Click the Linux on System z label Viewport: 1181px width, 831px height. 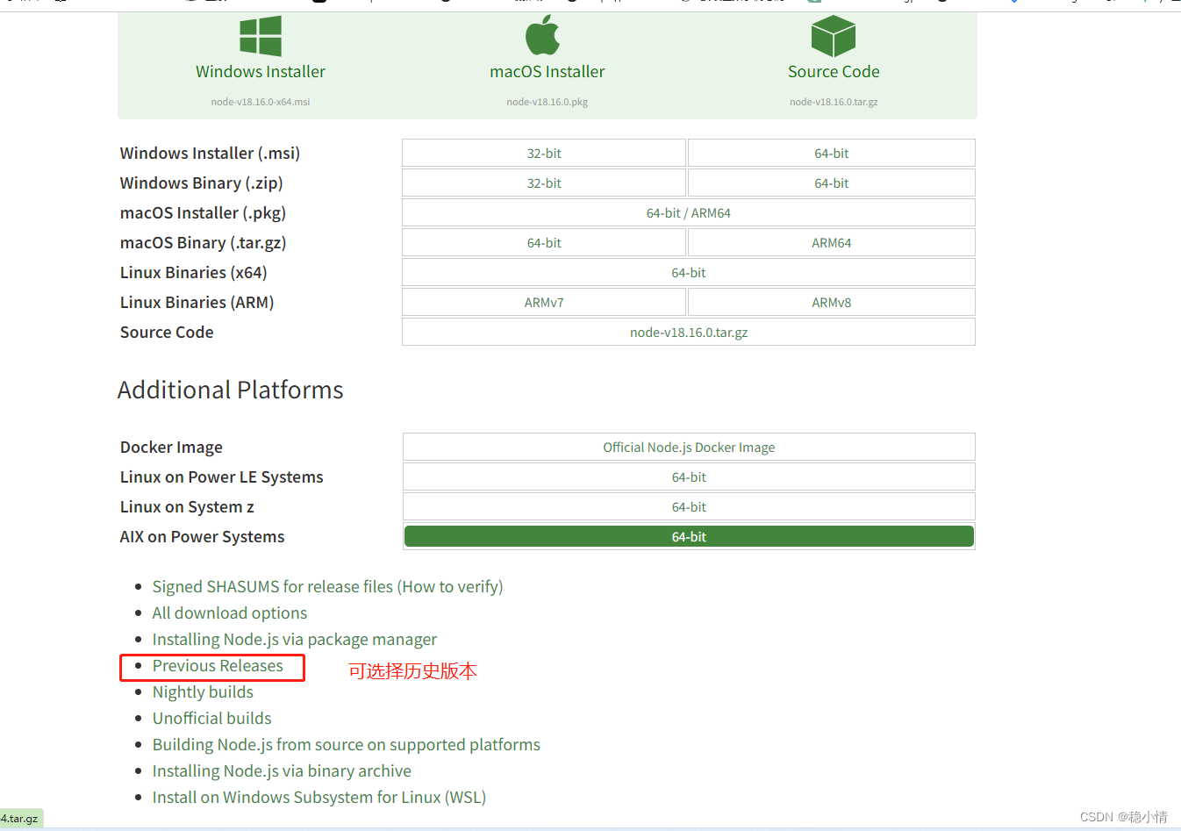point(187,506)
